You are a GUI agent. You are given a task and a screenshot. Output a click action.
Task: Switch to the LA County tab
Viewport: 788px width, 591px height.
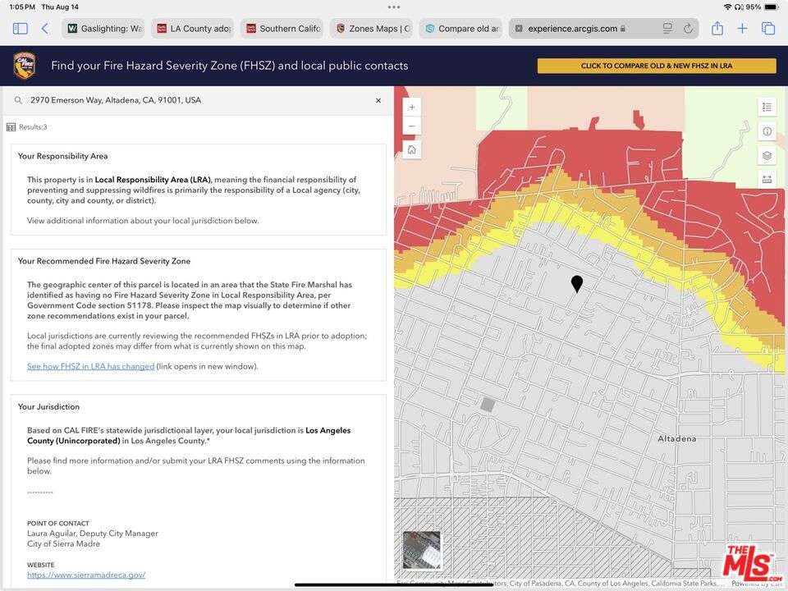[194, 29]
